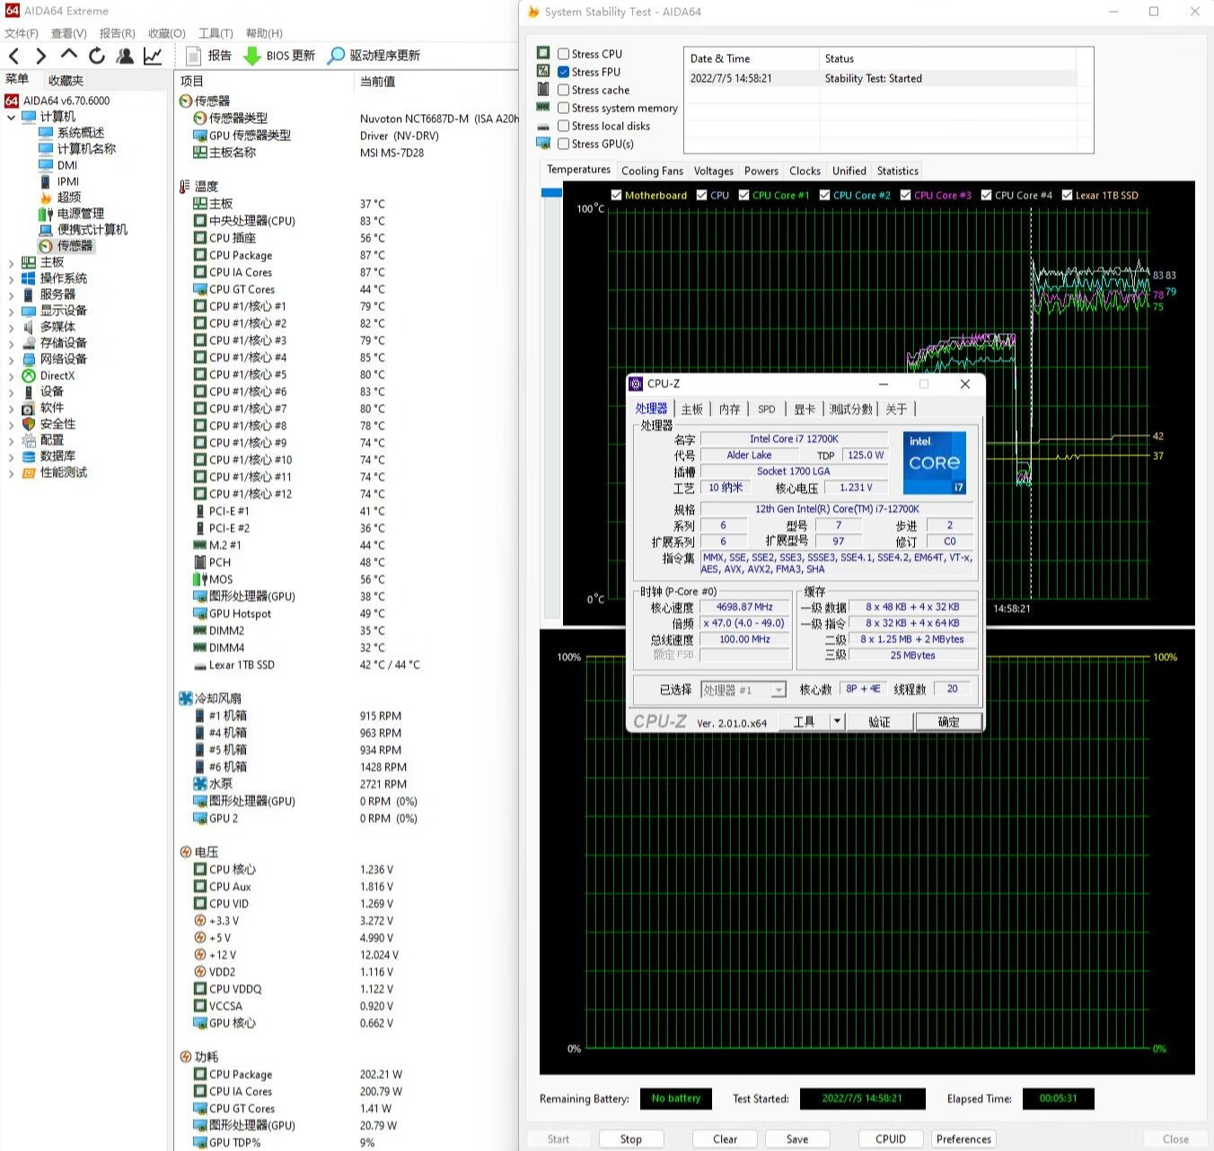Screen dimensions: 1214x1151
Task: Select 传感器 in the sidebar tree
Action: point(75,245)
